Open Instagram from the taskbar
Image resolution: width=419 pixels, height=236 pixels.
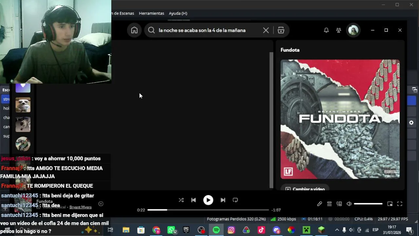[231, 230]
